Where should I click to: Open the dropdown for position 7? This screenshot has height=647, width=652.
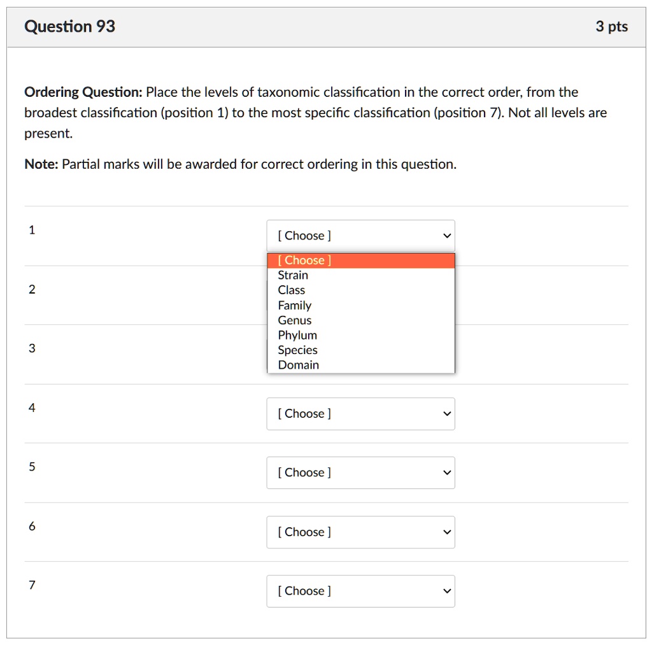click(360, 591)
